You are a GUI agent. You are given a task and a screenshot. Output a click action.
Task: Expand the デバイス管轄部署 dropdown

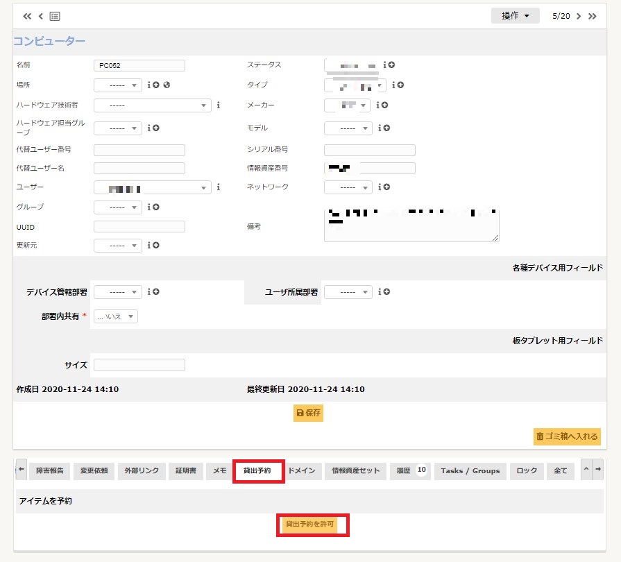(117, 292)
